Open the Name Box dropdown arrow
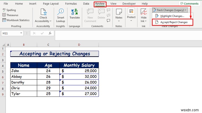 21,33
